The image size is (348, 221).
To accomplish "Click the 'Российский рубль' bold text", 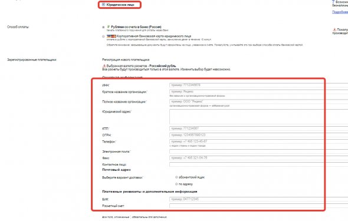I will click(163, 66).
